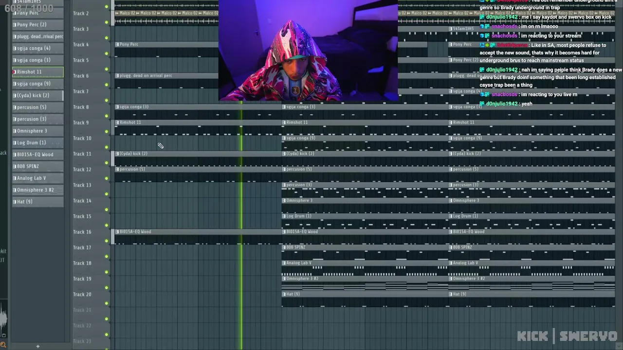
Task: Click the Track 19 header label
Action: [x=82, y=279]
